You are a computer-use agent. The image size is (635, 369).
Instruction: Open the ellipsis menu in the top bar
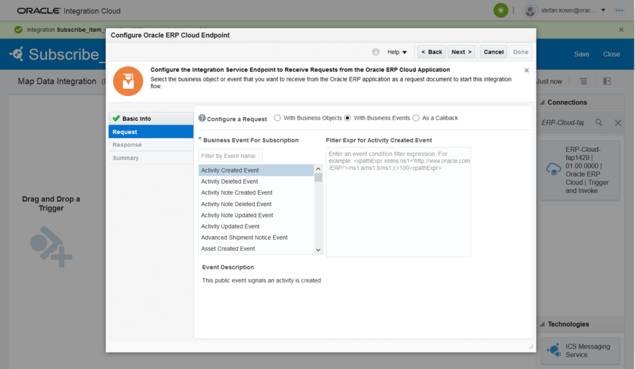pyautogui.click(x=619, y=10)
